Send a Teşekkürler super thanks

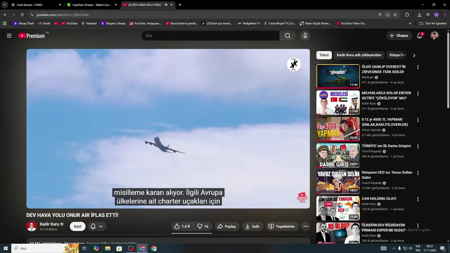click(282, 226)
